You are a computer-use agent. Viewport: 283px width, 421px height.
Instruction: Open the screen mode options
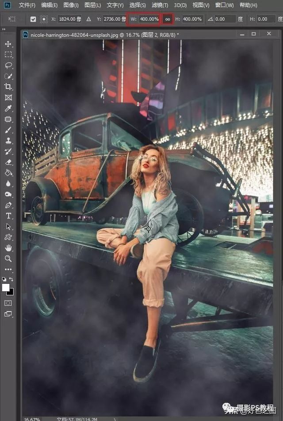click(8, 314)
